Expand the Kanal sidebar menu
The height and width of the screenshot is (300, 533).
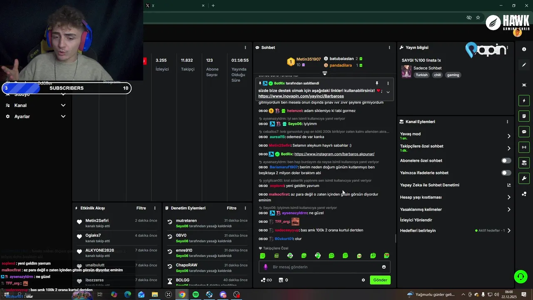pyautogui.click(x=63, y=105)
